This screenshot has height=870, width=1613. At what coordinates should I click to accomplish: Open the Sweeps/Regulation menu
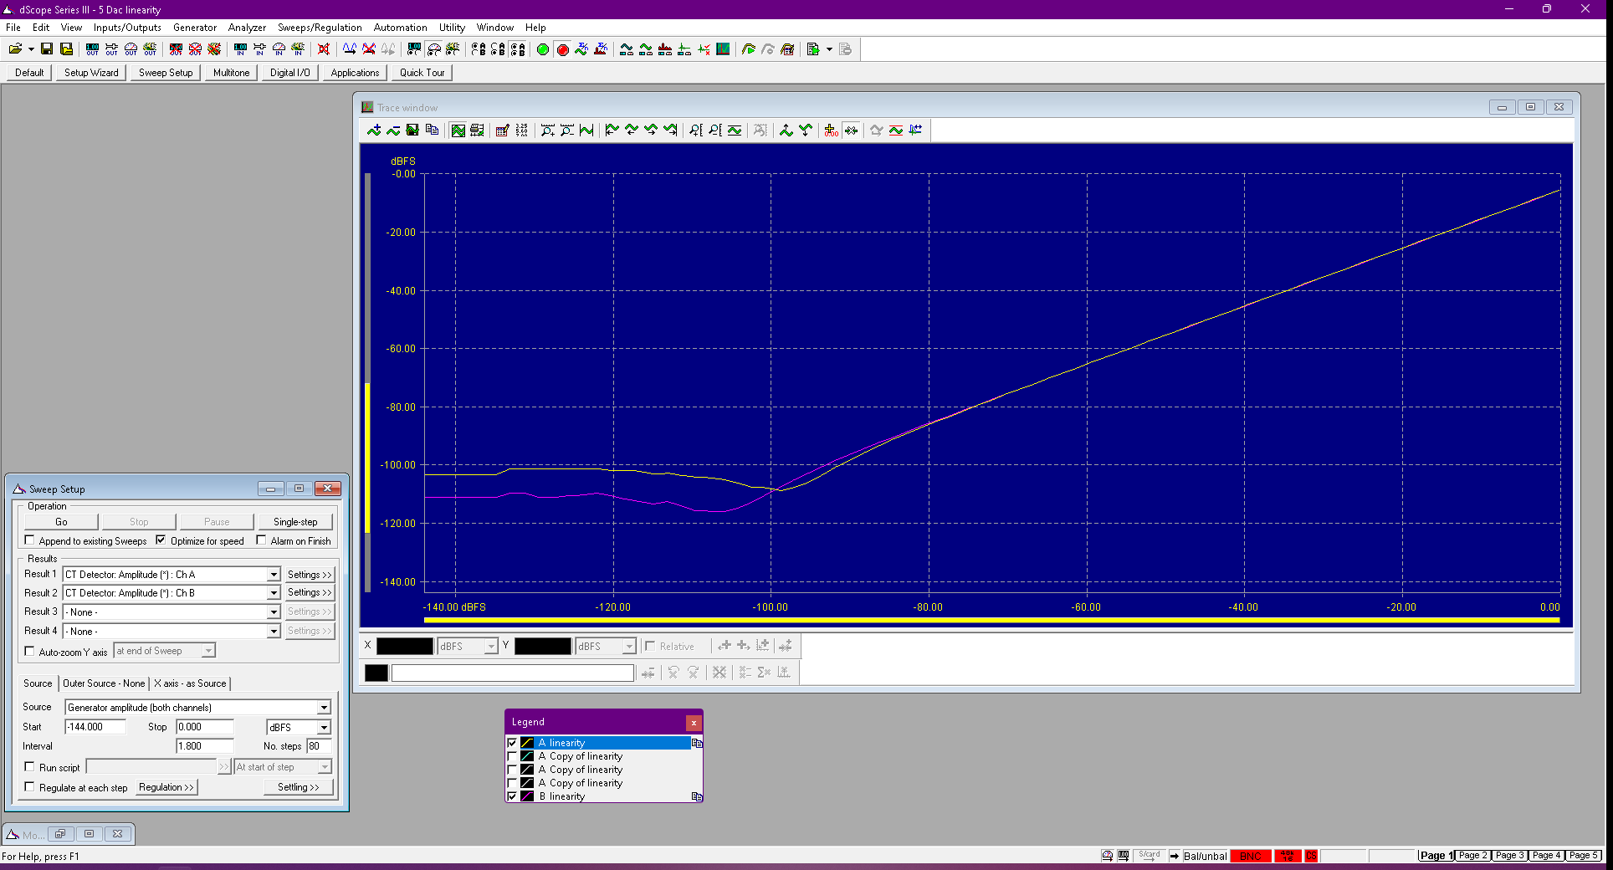[x=320, y=28]
